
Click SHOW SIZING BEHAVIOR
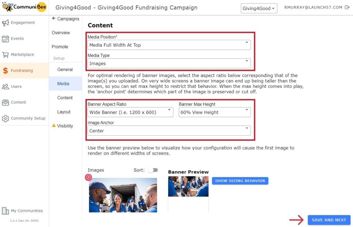tap(240, 180)
